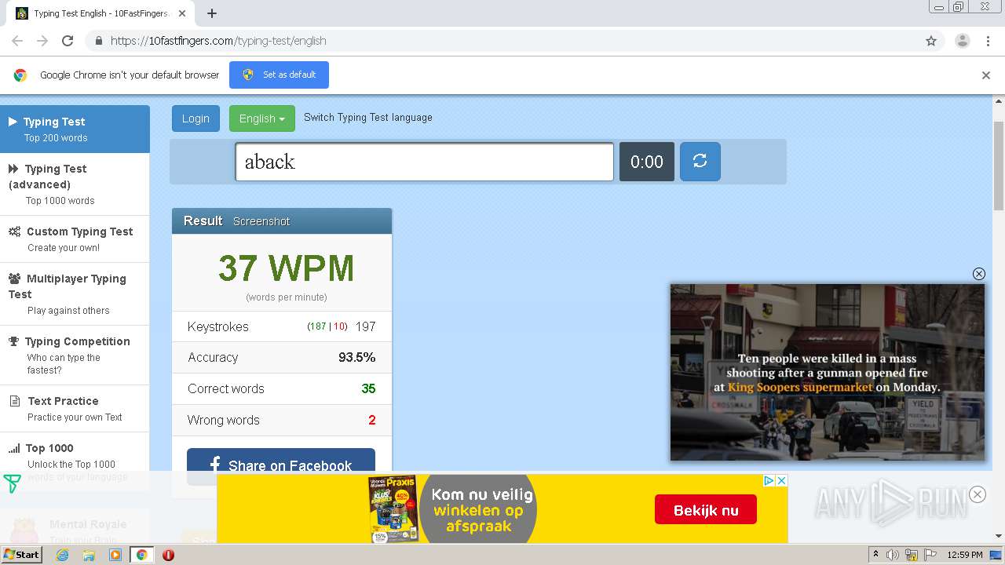Viewport: 1005px width, 565px height.
Task: Open Custom Typing Test menu item
Action: click(75, 239)
